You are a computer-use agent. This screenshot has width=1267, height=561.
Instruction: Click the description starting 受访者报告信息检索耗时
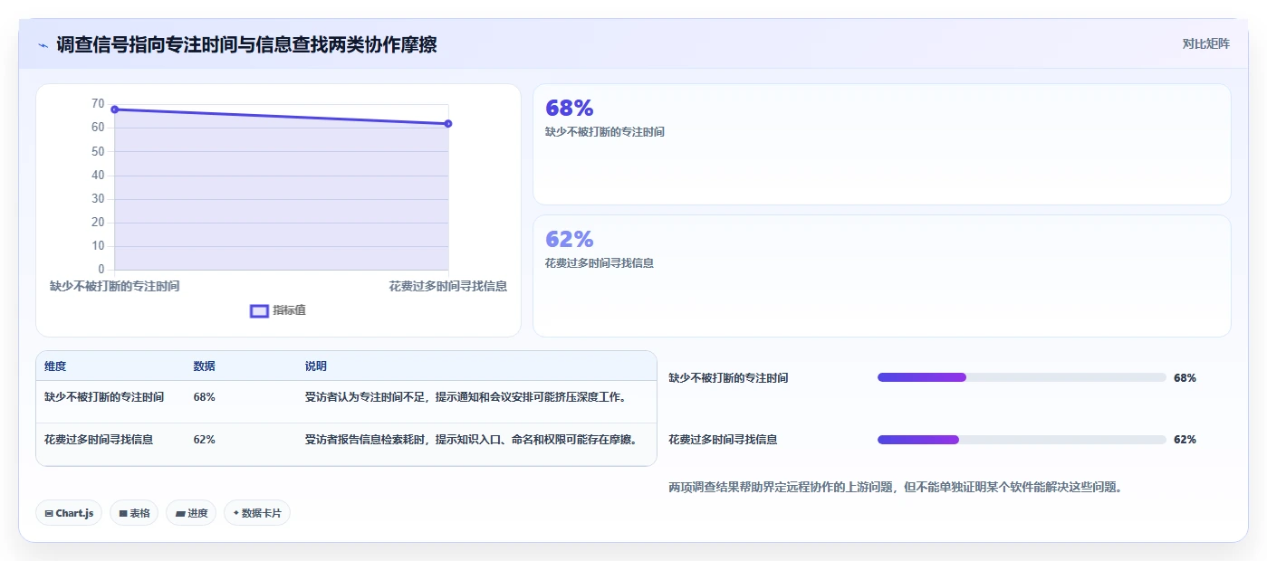click(471, 440)
